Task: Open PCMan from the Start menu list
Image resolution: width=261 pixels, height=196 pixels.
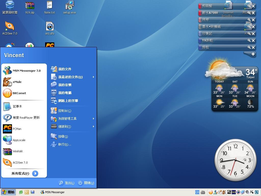Action: [24, 129]
